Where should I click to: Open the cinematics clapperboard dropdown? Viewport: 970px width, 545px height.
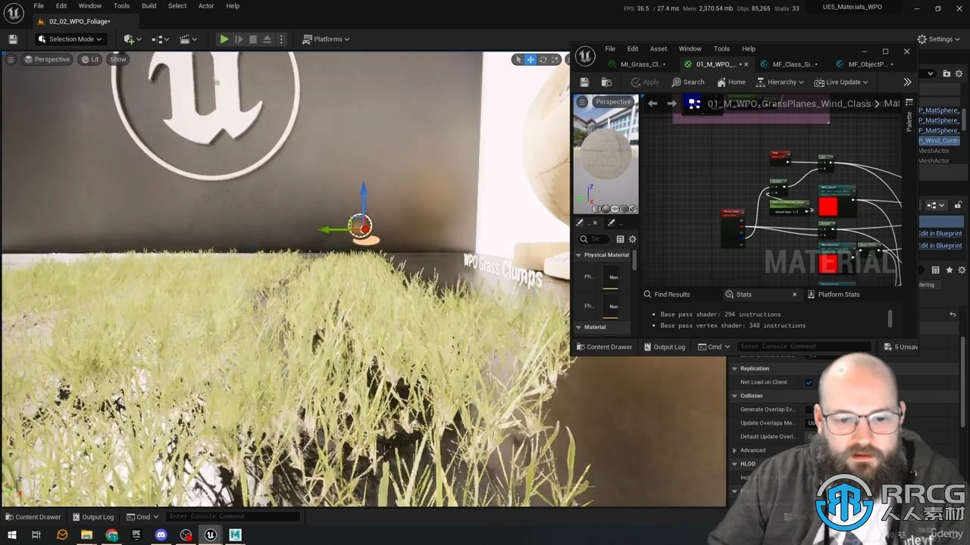pos(189,39)
